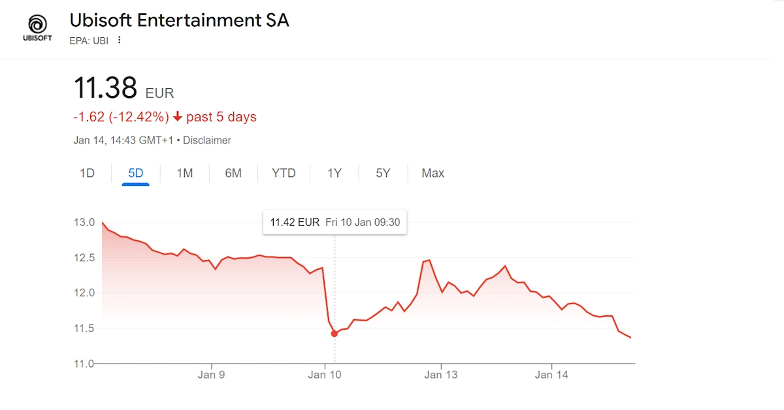Select the 1D time range tab
The width and height of the screenshot is (784, 410).
(87, 173)
